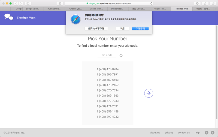Switch to the Pinger: Text... tab
218x137 pixels.
pyautogui.click(x=160, y=9)
